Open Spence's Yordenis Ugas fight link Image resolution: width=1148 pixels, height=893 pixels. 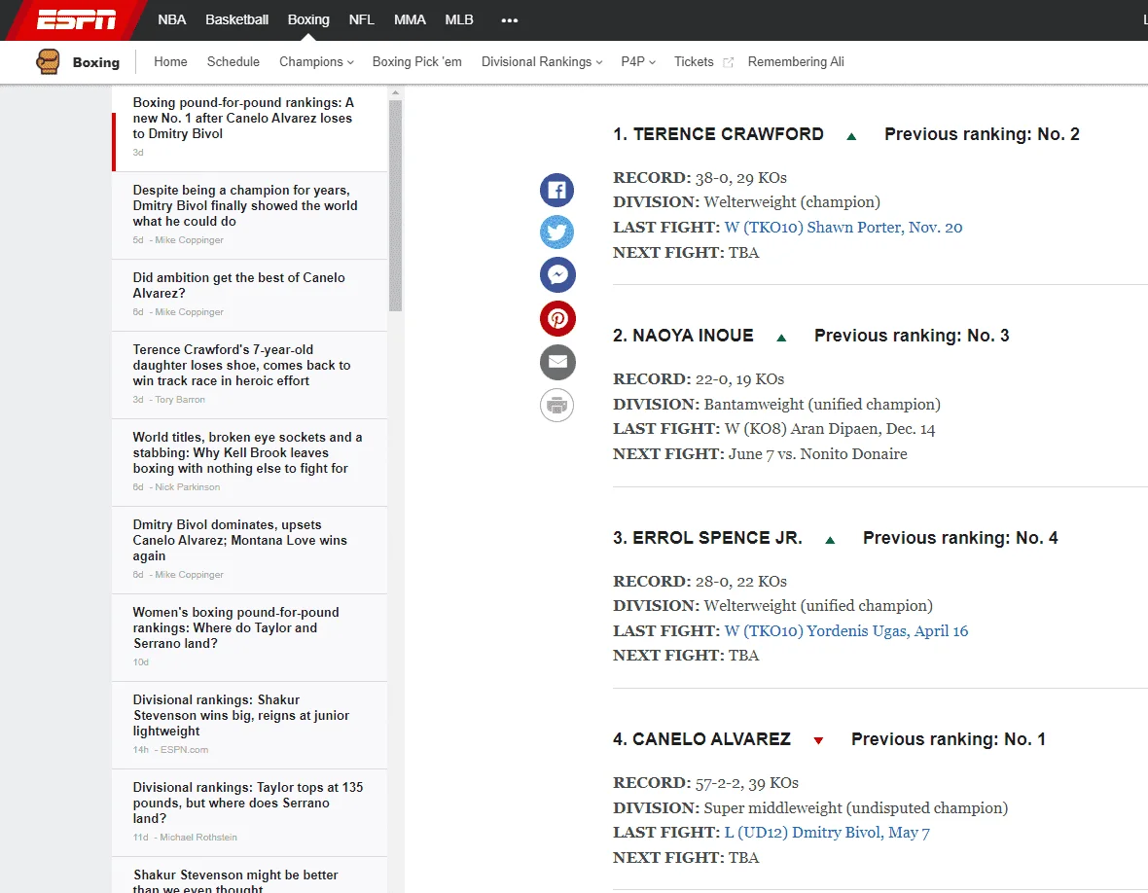click(x=846, y=631)
